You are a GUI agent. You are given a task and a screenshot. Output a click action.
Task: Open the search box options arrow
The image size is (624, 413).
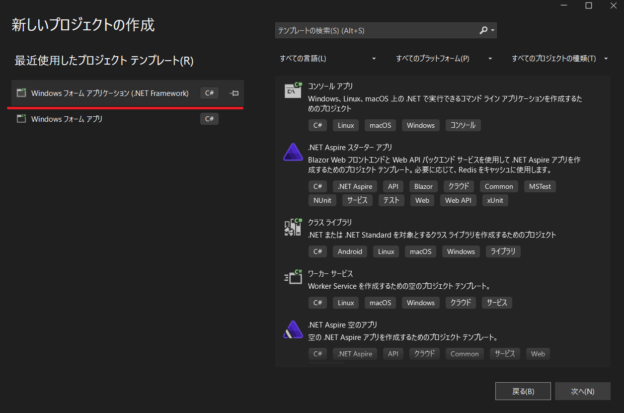click(492, 30)
